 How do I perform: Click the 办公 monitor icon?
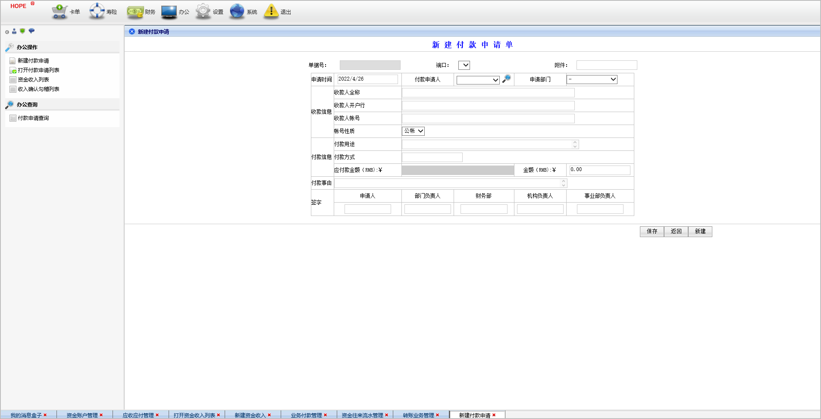(x=169, y=12)
